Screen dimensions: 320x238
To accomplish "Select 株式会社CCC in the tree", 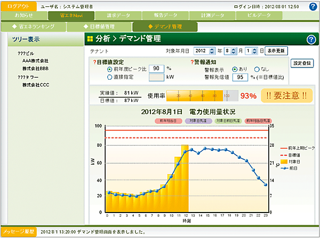I will click(x=36, y=85).
